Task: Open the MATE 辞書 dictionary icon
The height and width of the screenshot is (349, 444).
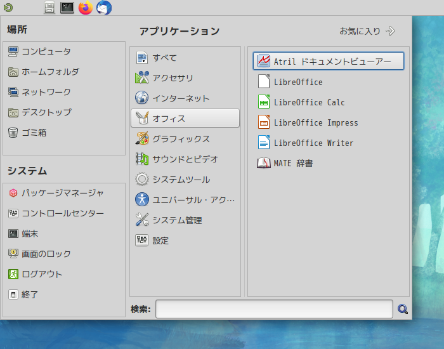Action: pyautogui.click(x=264, y=163)
